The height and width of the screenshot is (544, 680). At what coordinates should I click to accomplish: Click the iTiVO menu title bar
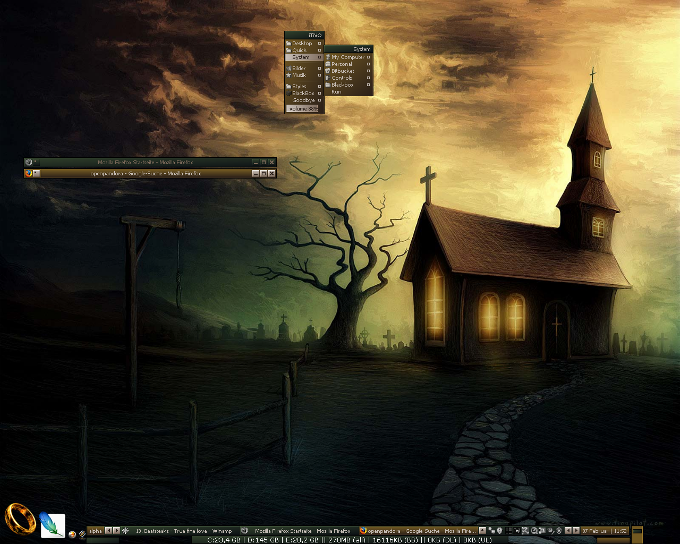point(304,35)
